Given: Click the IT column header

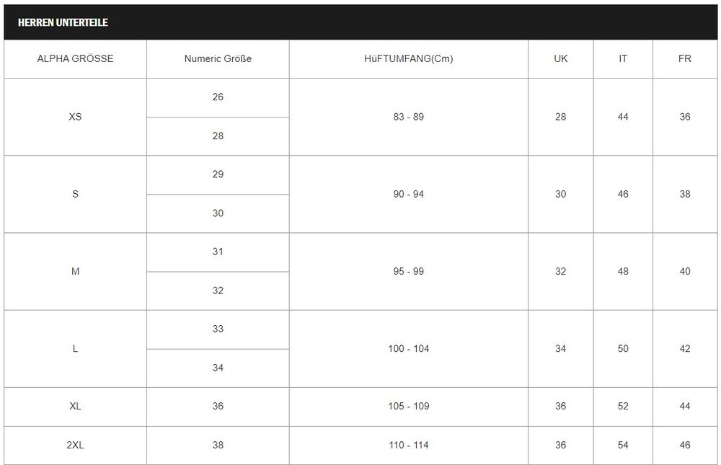Looking at the screenshot, I should point(623,58).
